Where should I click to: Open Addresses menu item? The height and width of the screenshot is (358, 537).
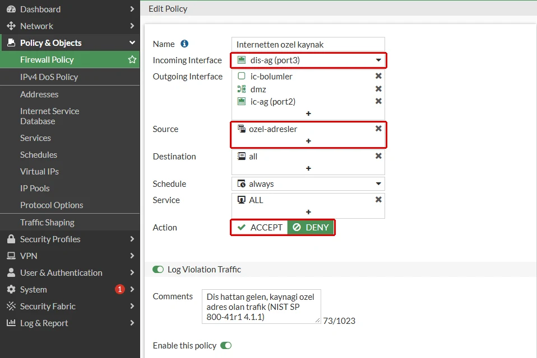pyautogui.click(x=70, y=95)
